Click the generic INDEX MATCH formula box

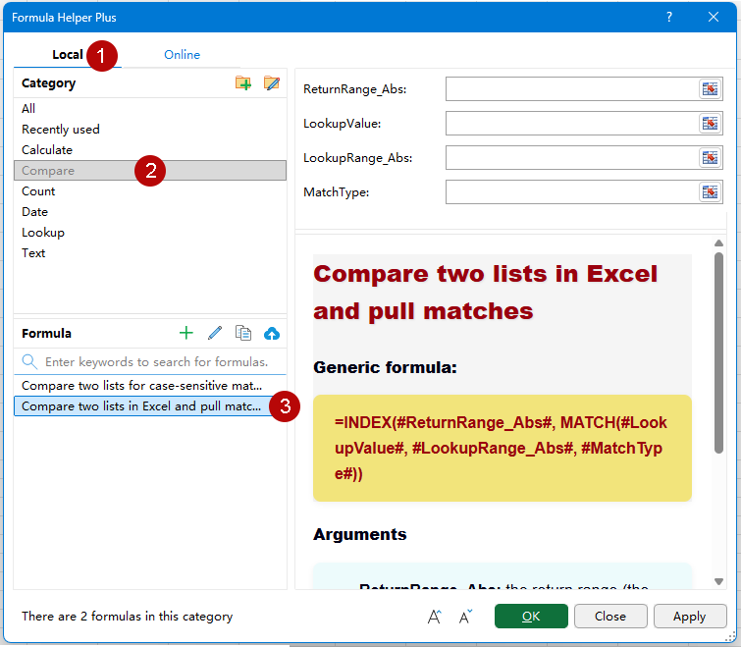[503, 448]
